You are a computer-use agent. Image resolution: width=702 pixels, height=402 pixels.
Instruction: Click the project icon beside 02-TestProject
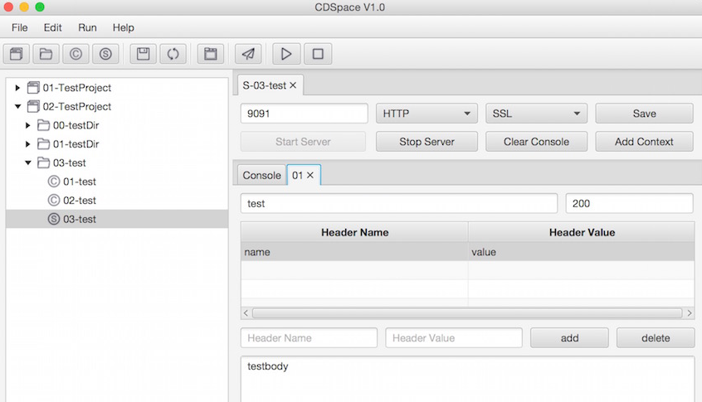coord(33,106)
